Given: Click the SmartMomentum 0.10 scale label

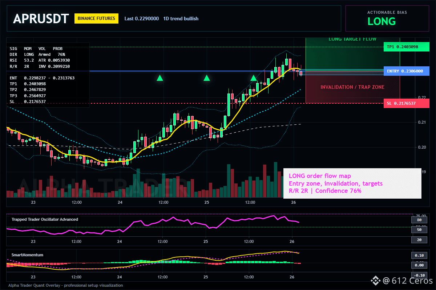Looking at the screenshot, I should point(419,255).
